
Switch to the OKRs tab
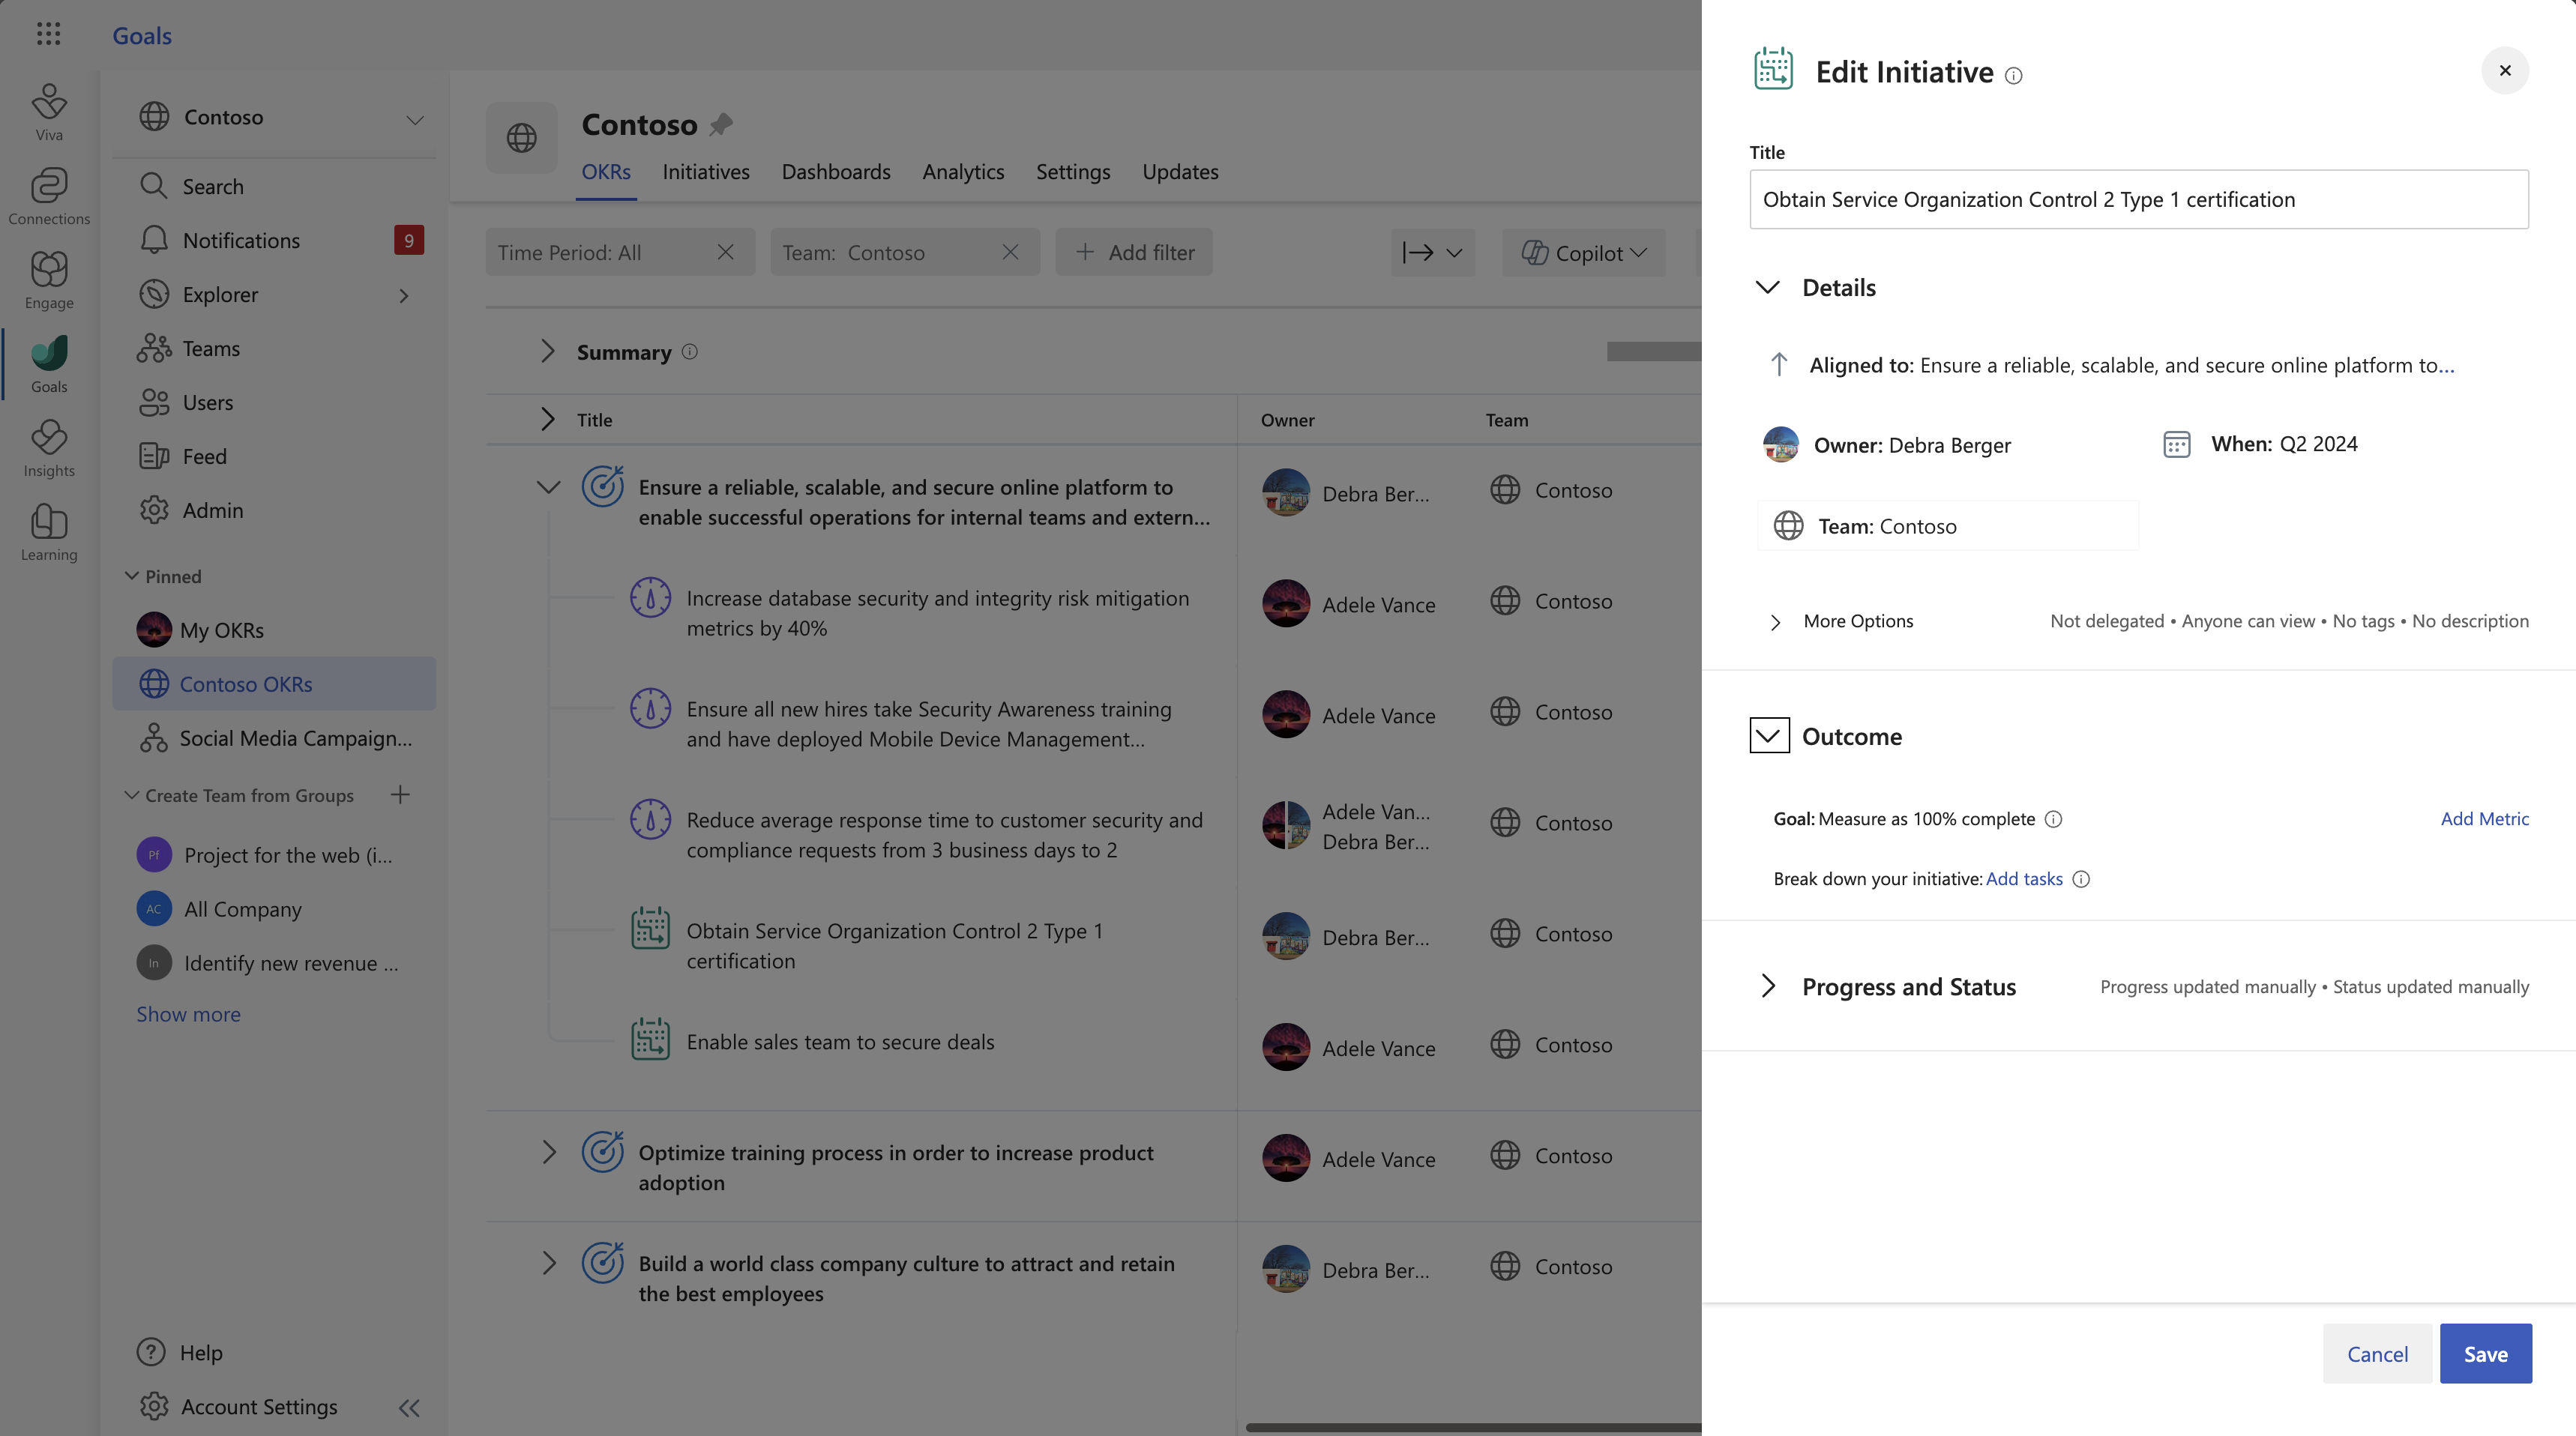pos(606,172)
